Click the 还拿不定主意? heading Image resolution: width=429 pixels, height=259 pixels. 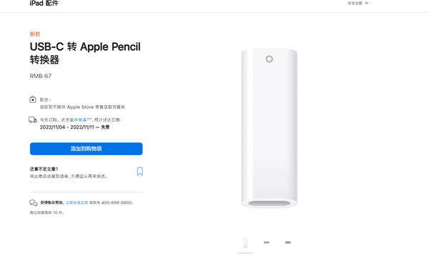coord(44,169)
